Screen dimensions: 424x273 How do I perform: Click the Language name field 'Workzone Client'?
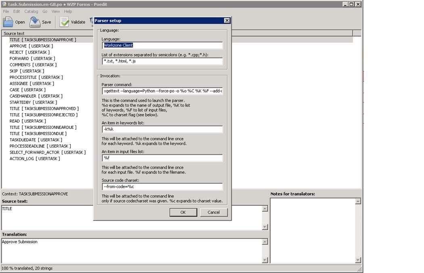tap(162, 45)
